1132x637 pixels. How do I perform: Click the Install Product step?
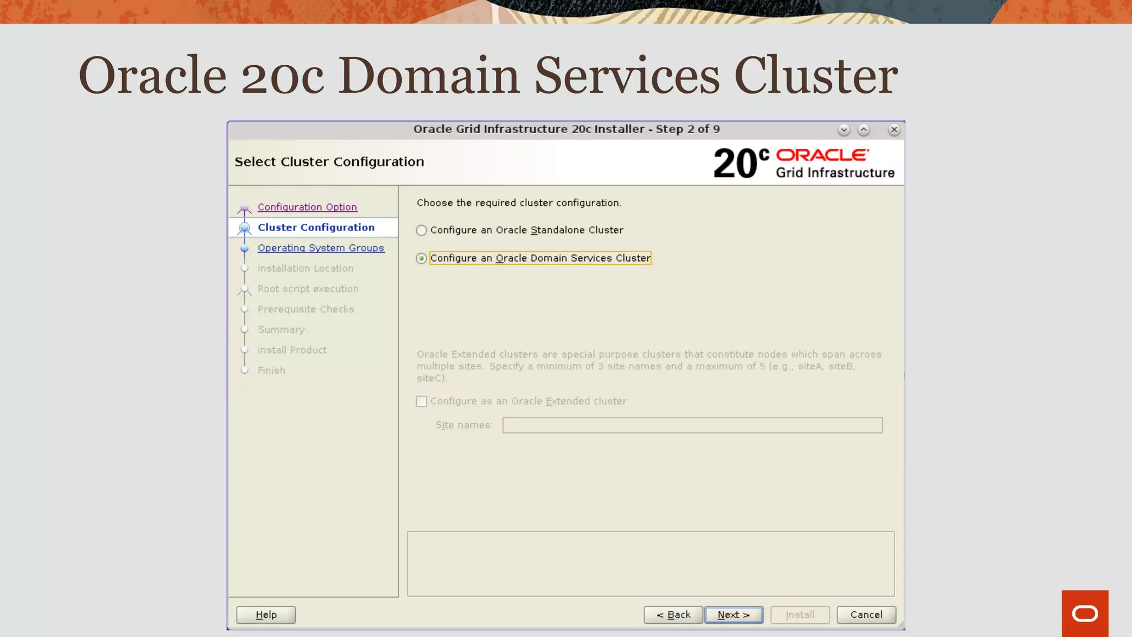point(292,350)
